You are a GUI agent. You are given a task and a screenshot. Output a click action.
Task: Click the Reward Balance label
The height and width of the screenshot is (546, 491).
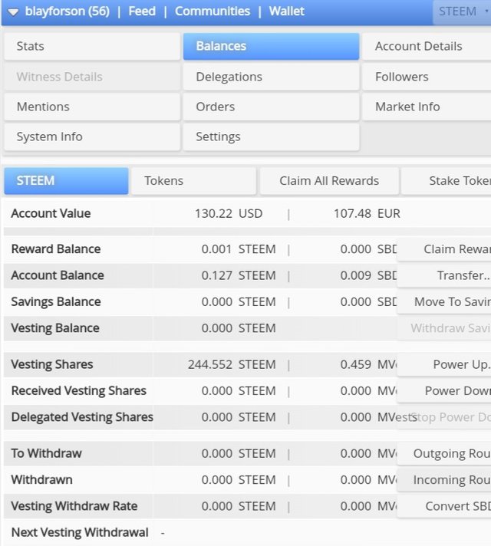point(56,249)
